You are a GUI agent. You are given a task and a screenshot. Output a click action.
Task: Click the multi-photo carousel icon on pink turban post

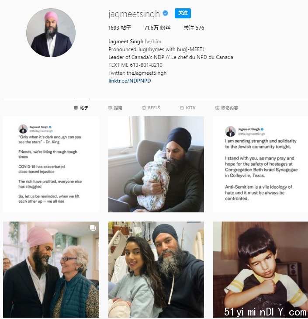pos(93,228)
